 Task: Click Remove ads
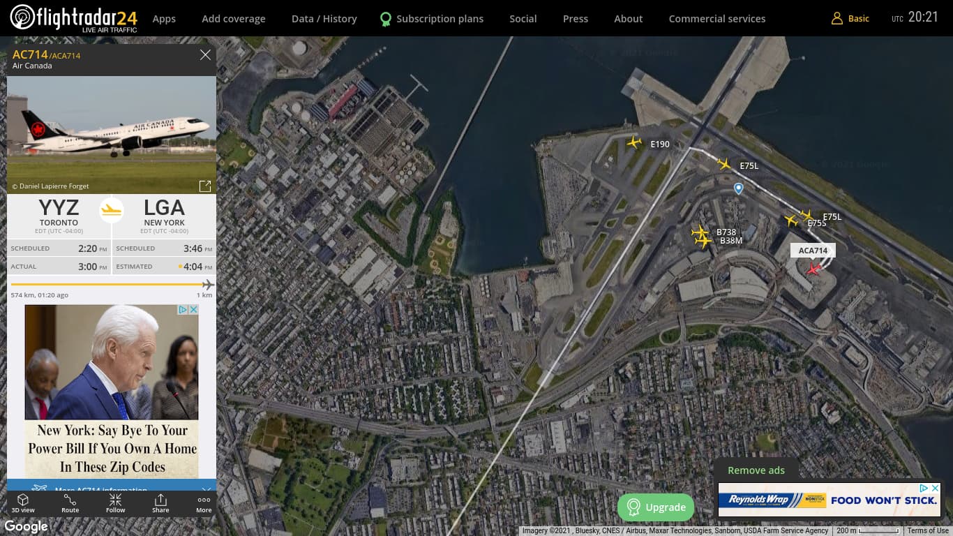756,470
